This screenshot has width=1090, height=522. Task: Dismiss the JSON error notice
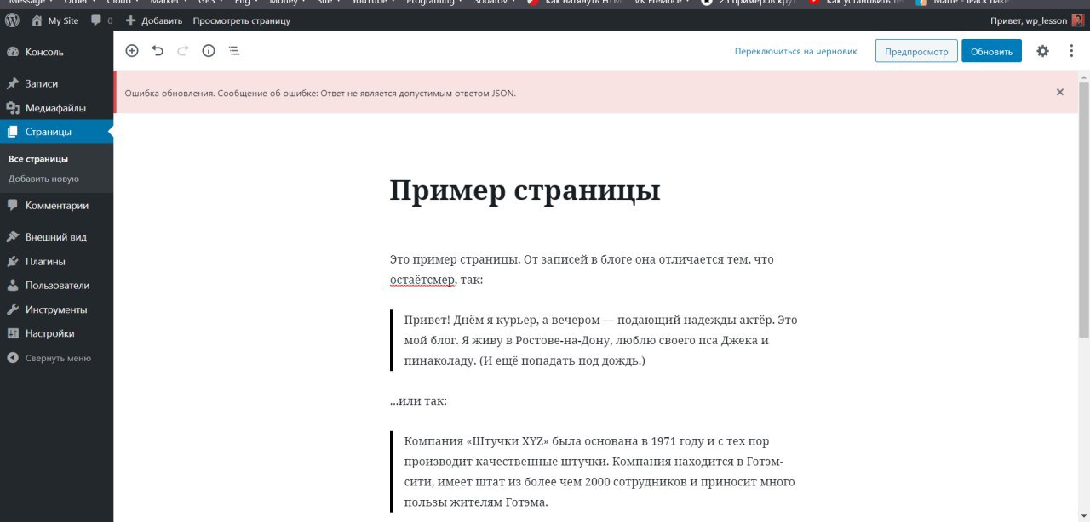1060,92
